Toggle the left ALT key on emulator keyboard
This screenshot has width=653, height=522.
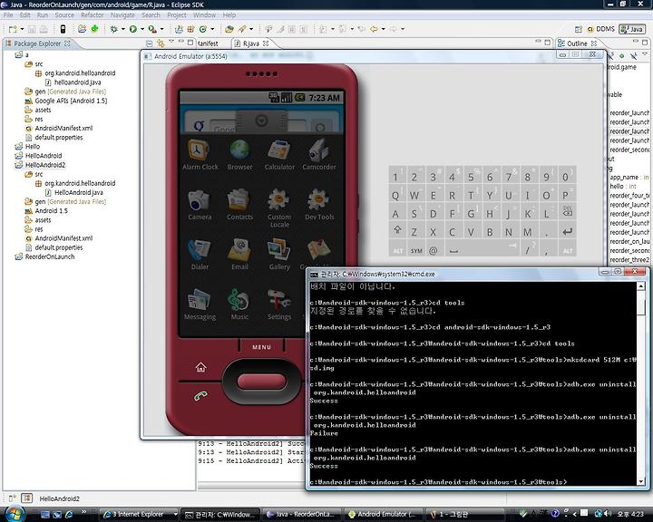[x=398, y=250]
